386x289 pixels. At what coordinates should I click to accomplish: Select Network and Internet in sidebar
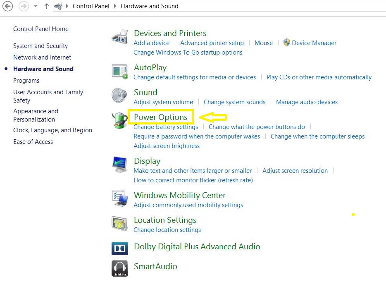tap(42, 57)
